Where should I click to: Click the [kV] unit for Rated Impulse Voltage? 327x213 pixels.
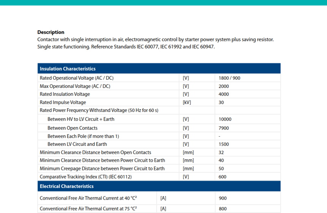(187, 103)
